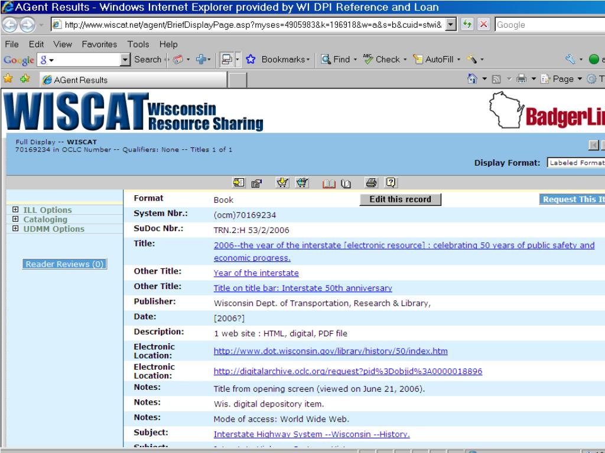Open the Edit menu
The width and height of the screenshot is (605, 453).
click(x=36, y=44)
